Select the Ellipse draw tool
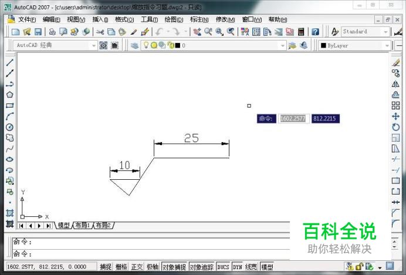 [9, 159]
